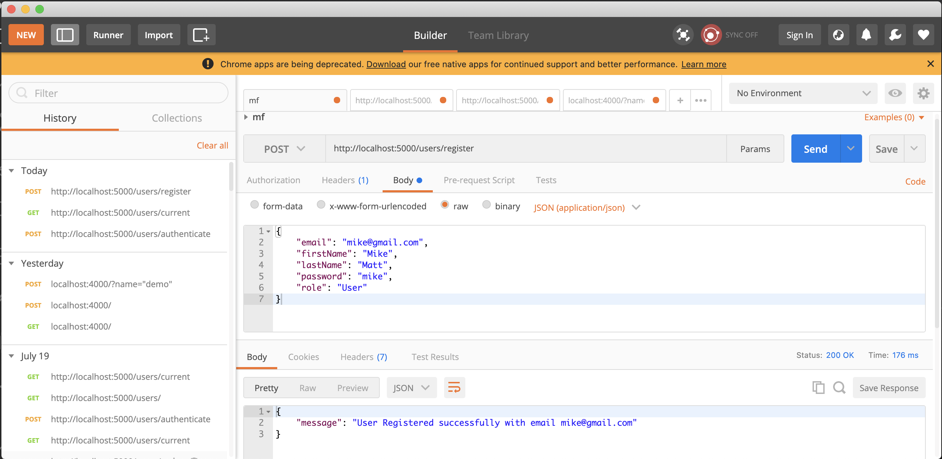Fold line 1 of response body
The width and height of the screenshot is (942, 459).
click(268, 412)
